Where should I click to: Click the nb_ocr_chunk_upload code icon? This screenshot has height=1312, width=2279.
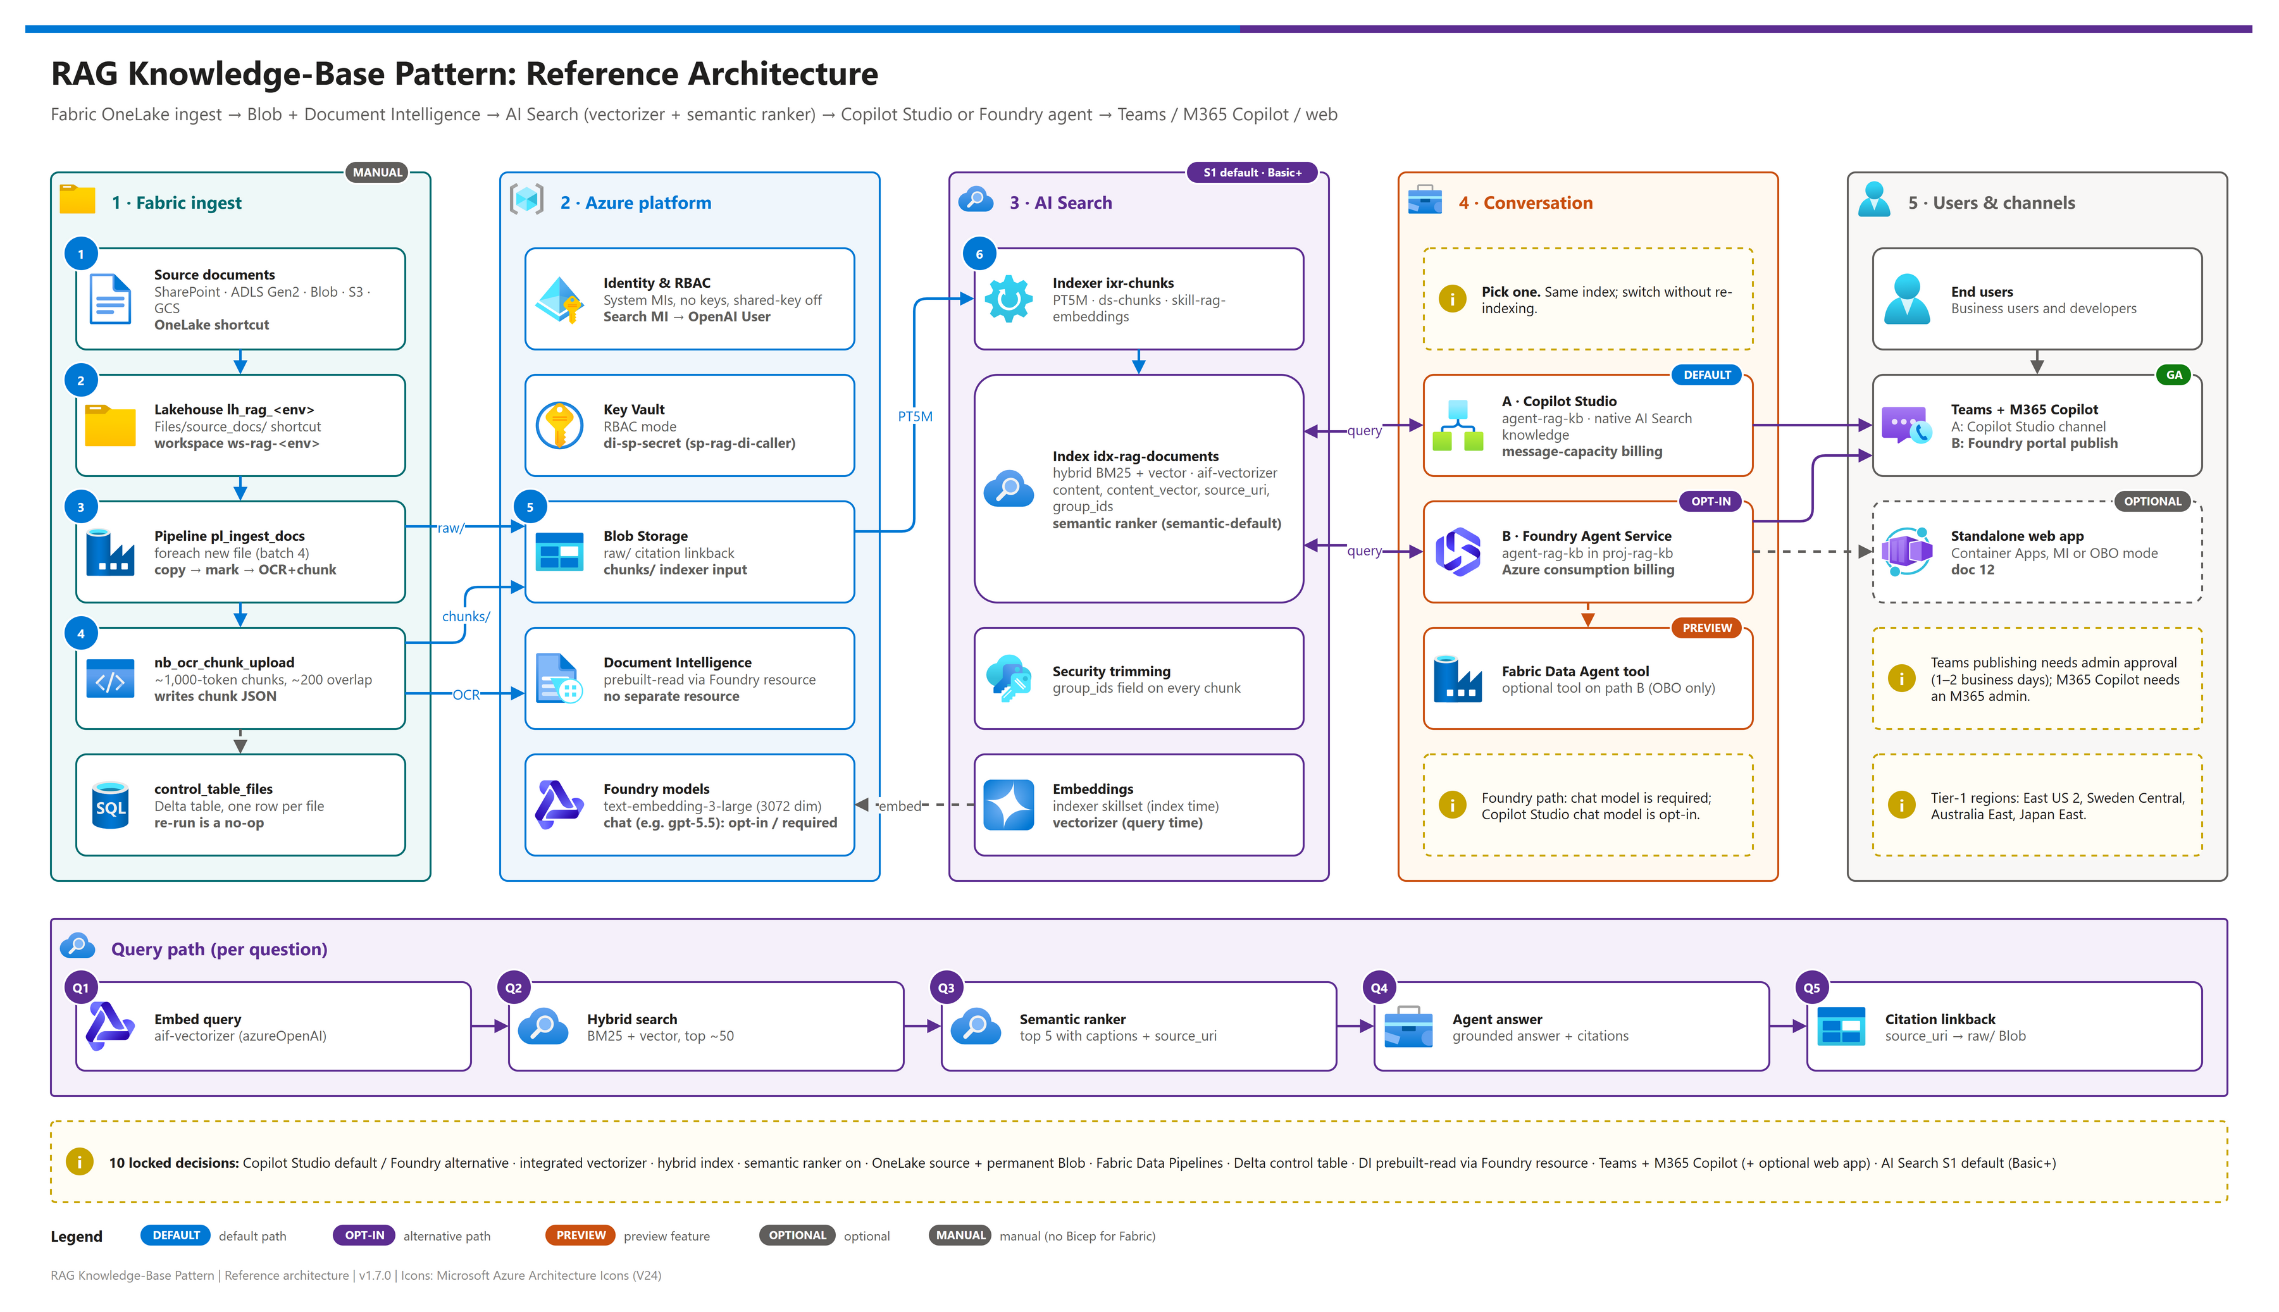(x=110, y=679)
